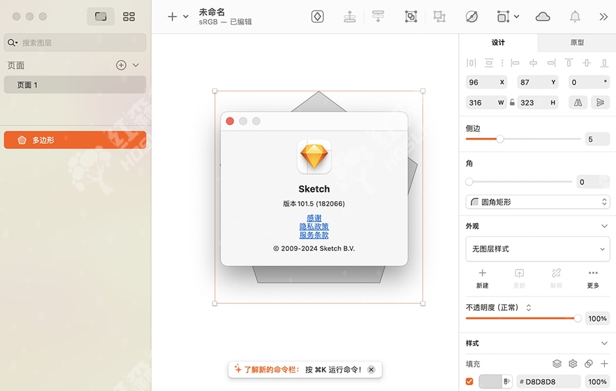
Task: Click the rotation field showing 0°
Action: 589,82
